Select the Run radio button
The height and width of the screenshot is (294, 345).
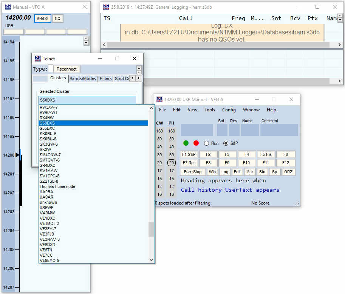[206, 143]
